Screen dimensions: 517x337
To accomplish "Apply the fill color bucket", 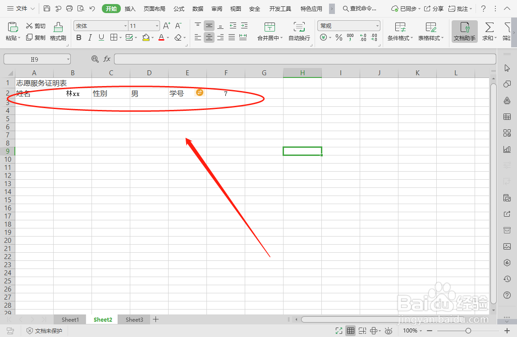I will click(x=146, y=37).
